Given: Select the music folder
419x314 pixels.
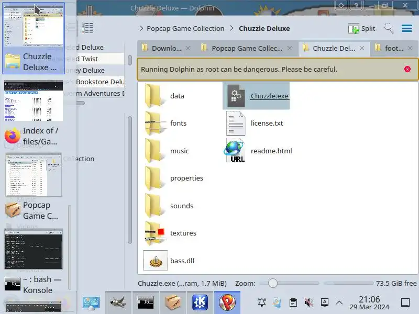Looking at the screenshot, I should 167,151.
